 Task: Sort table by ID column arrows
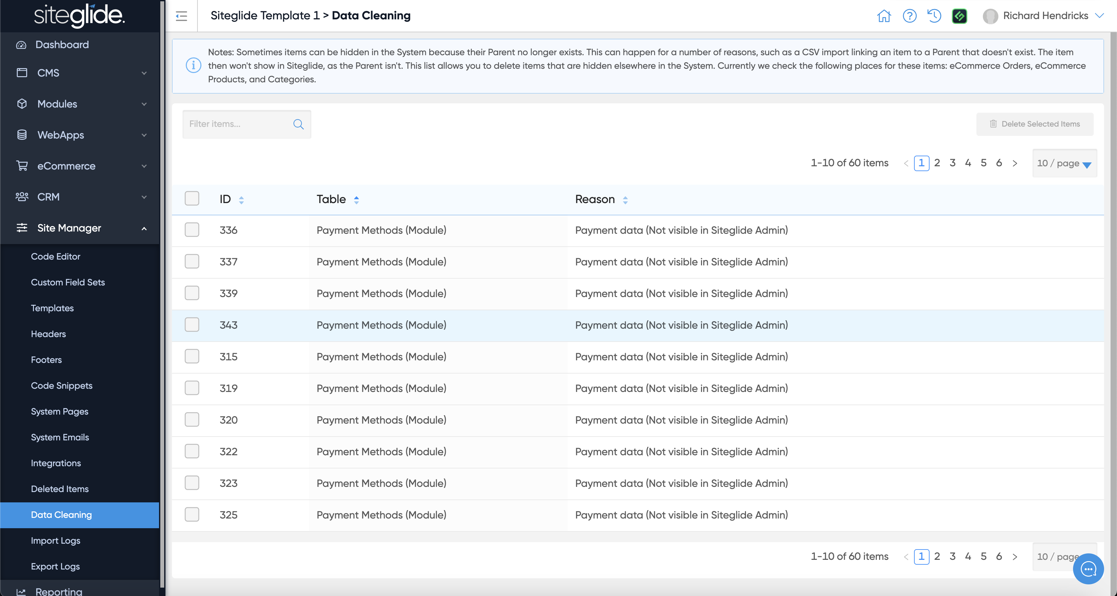click(x=241, y=200)
